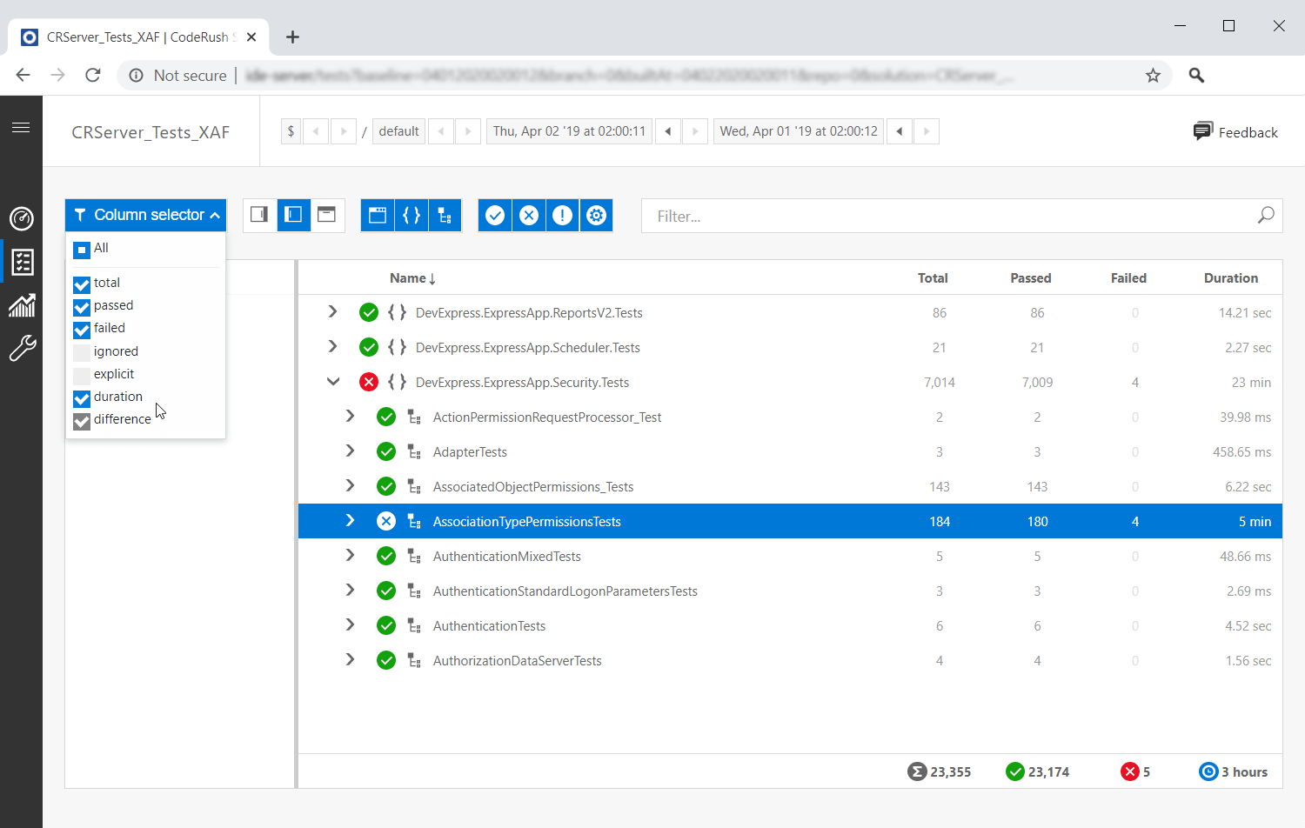Click the Feedback link
The image size is (1305, 828).
(x=1235, y=131)
